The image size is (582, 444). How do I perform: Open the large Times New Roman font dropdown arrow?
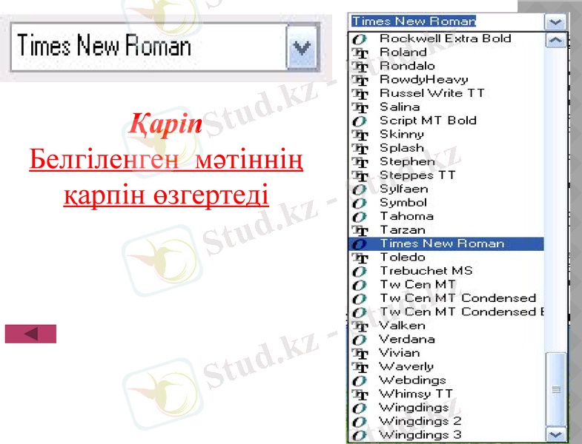point(302,47)
